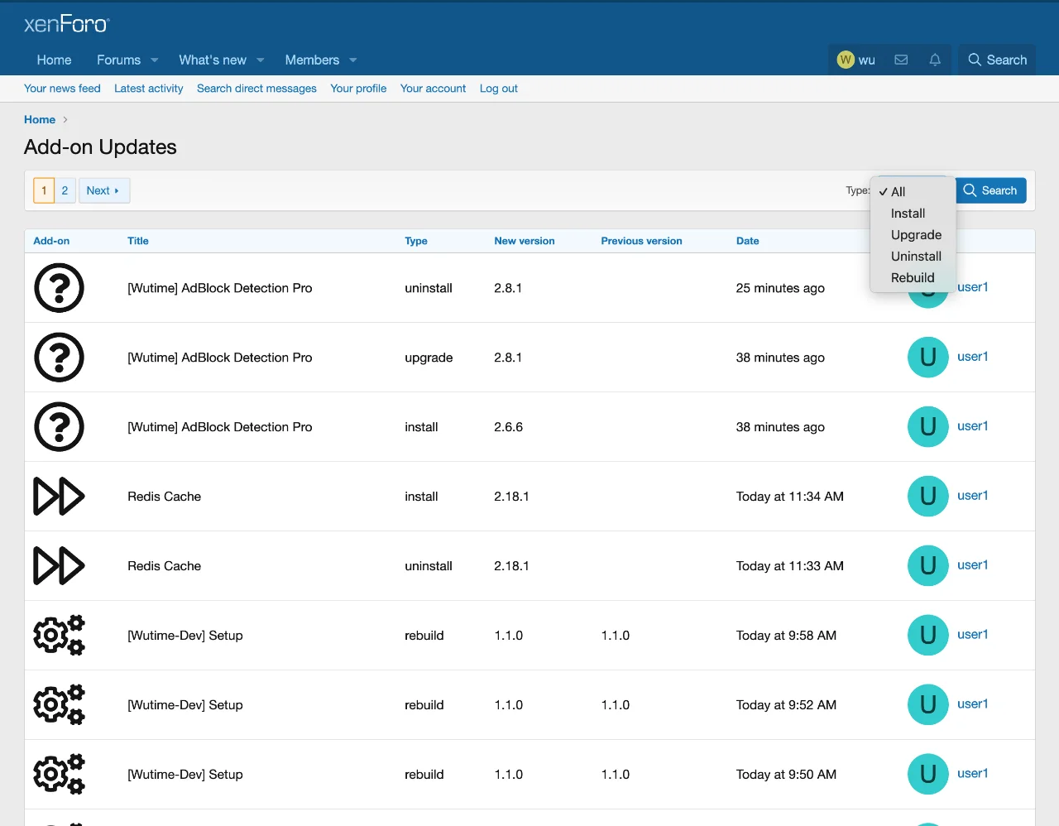Expand the Forums dropdown arrow
1059x826 pixels.
click(153, 60)
